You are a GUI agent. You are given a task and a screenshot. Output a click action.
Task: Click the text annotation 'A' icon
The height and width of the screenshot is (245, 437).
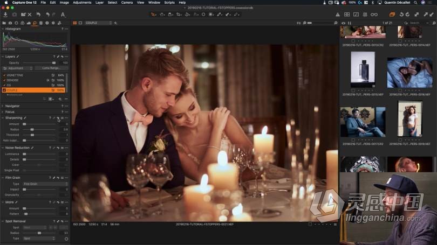point(63,15)
